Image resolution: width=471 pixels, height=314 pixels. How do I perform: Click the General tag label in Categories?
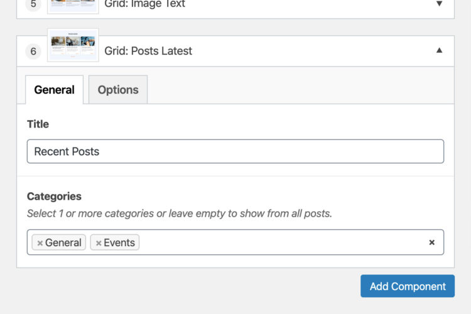click(63, 243)
